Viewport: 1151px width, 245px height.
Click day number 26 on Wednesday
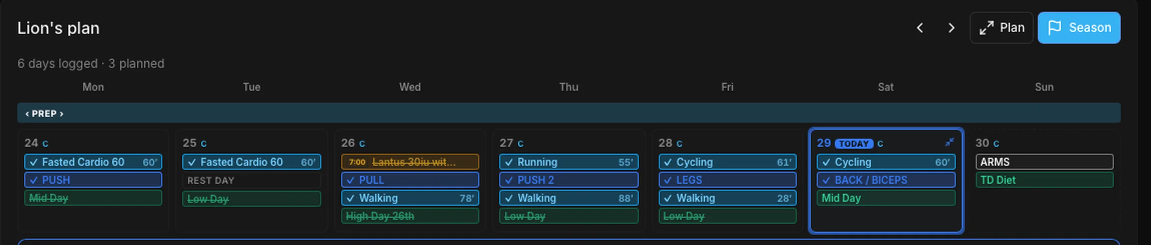pyautogui.click(x=348, y=143)
